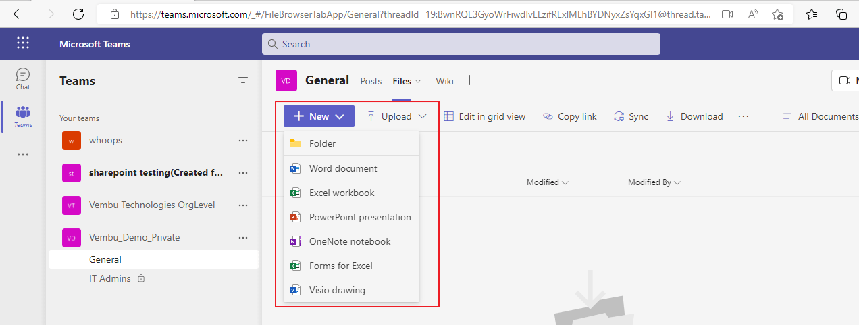Open the All Documents view selector

tap(821, 116)
